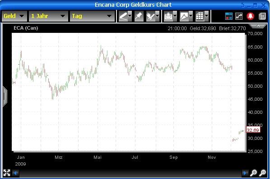
Task: Click the print or export icon
Action: [168, 16]
